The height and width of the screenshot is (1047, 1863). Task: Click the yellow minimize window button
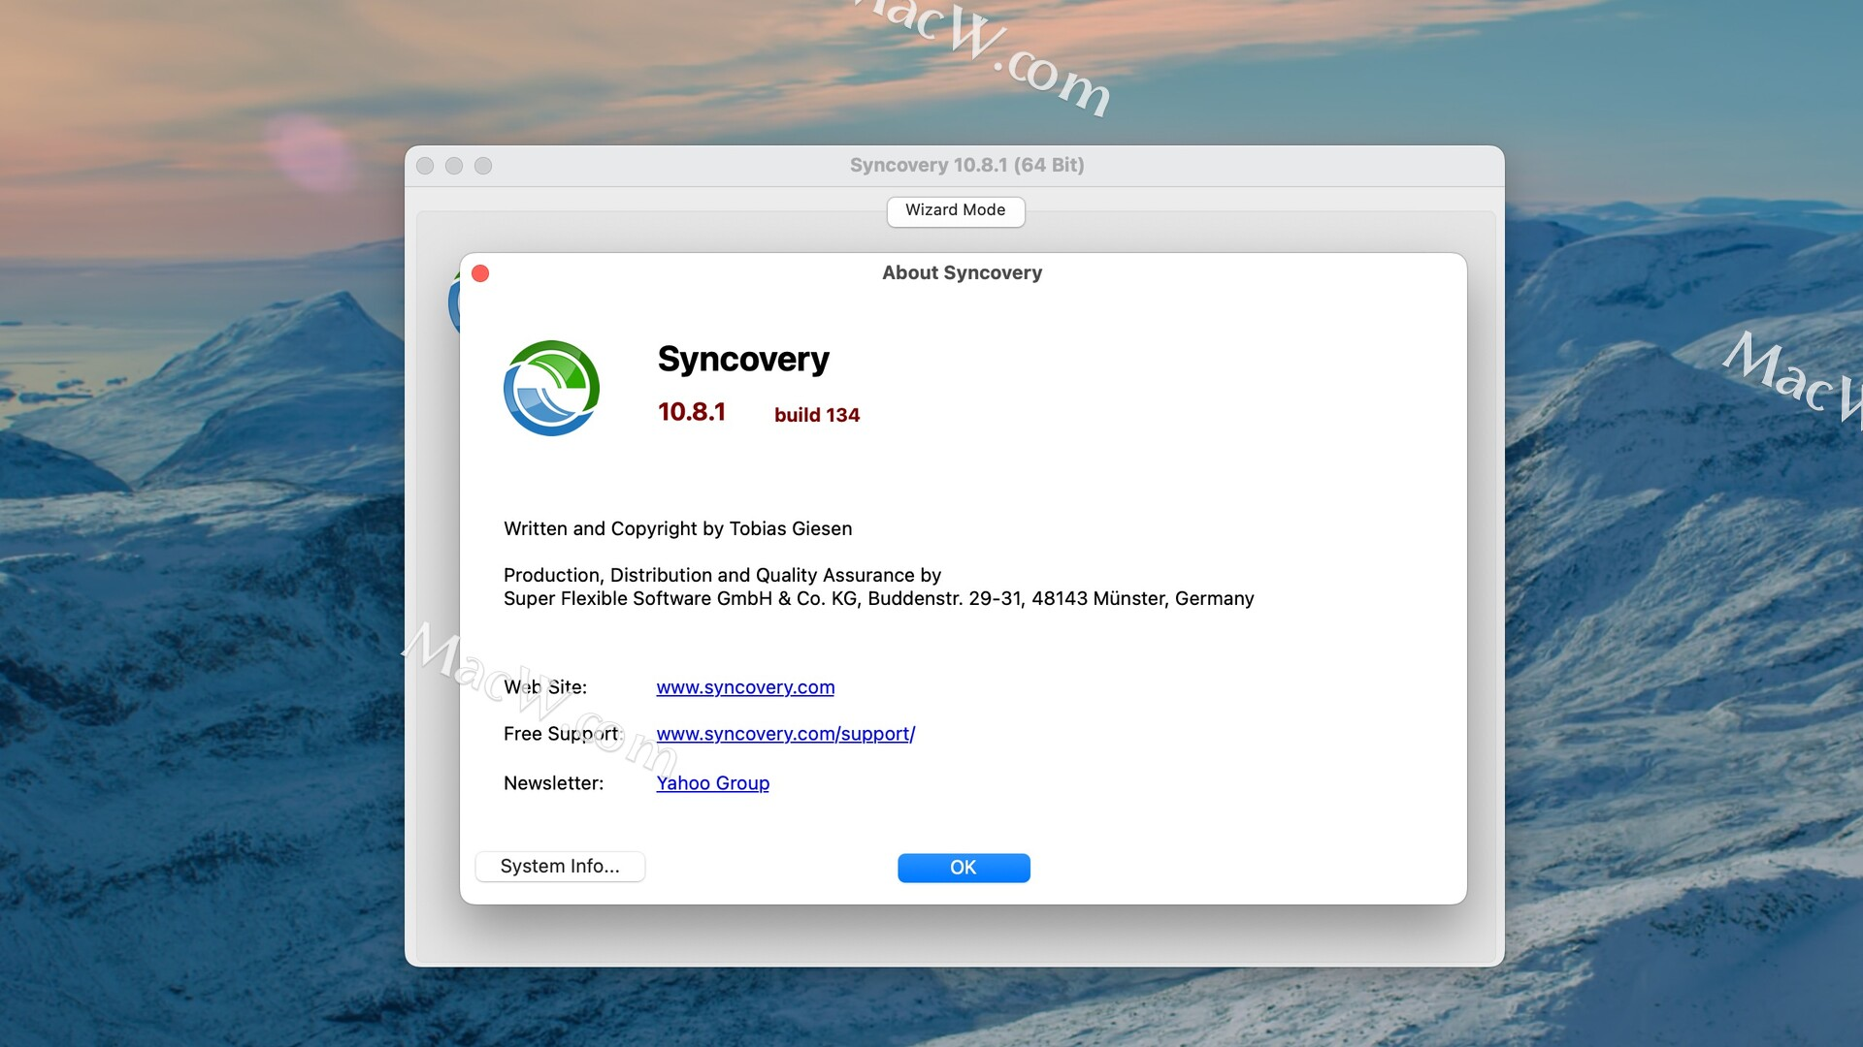point(454,166)
